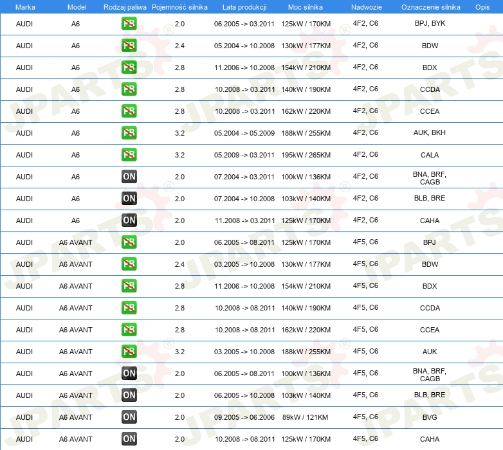The image size is (503, 450).
Task: Click the ON diesel icon in the last table row
Action: point(129,439)
